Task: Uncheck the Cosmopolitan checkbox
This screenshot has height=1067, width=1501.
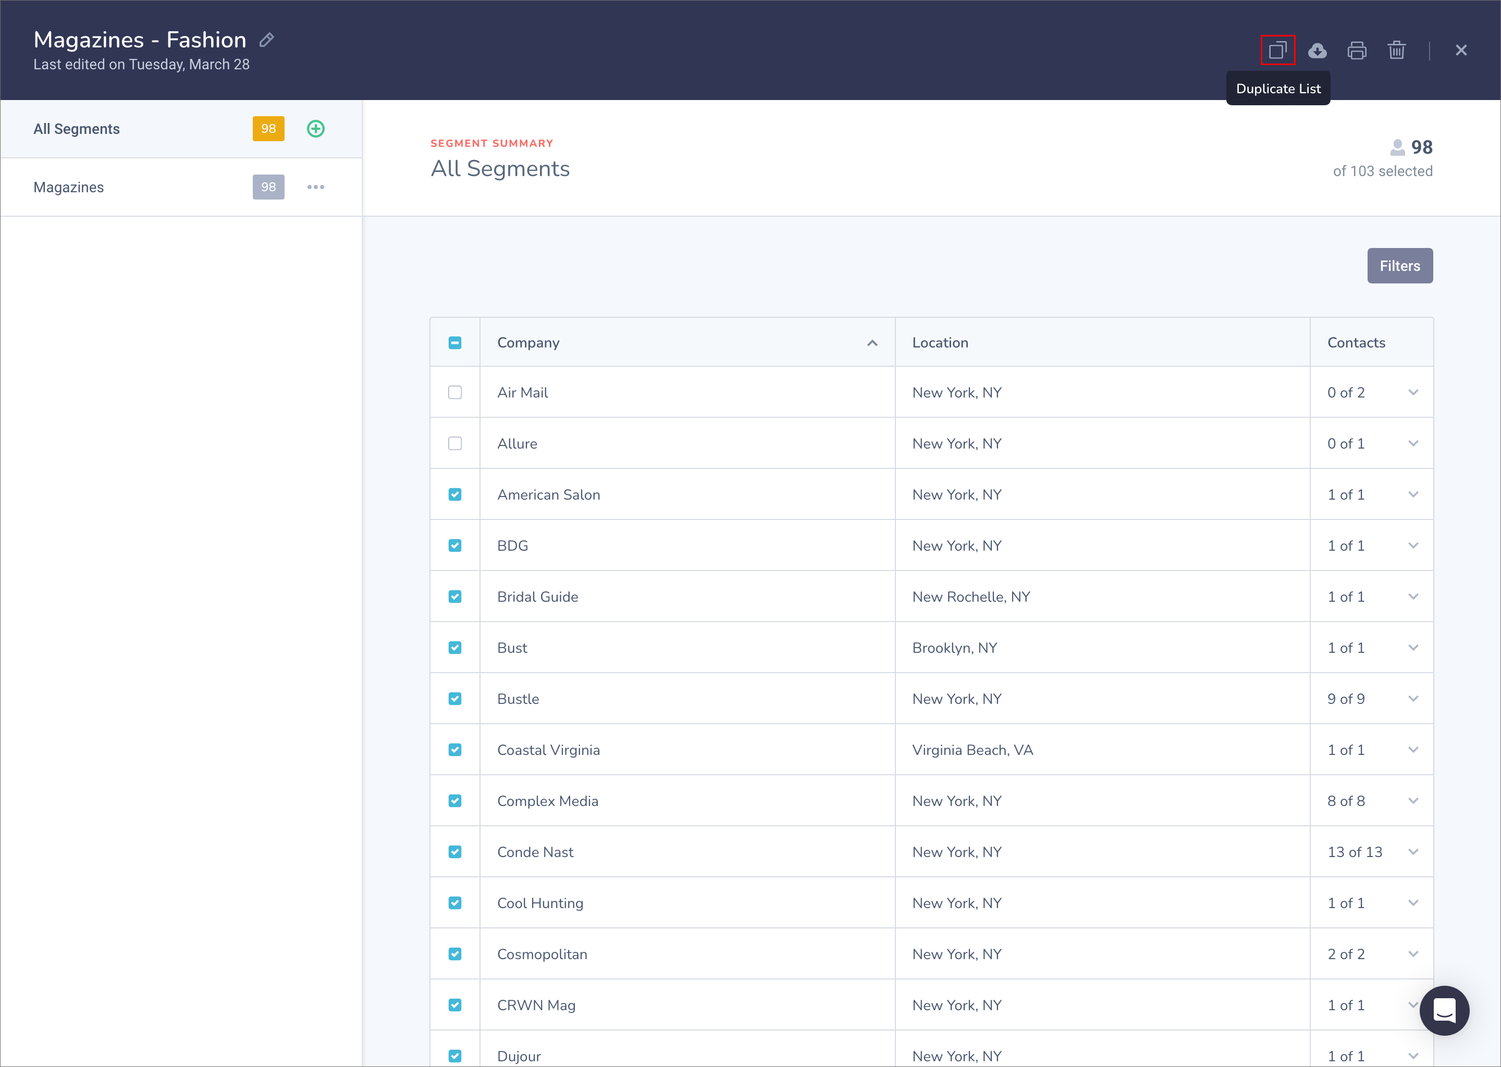Action: (x=455, y=954)
